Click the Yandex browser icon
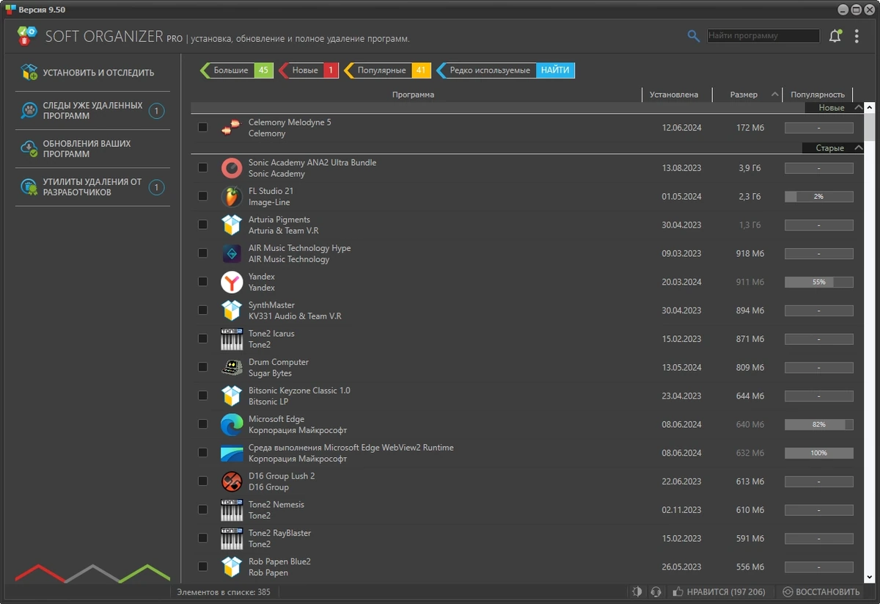Image resolution: width=880 pixels, height=604 pixels. pyautogui.click(x=232, y=282)
